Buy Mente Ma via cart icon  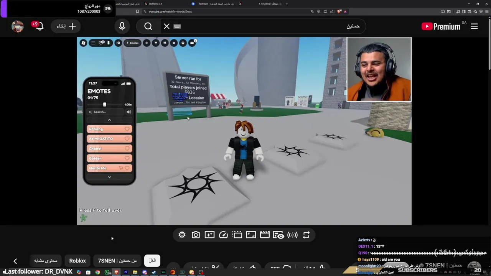[121, 168]
